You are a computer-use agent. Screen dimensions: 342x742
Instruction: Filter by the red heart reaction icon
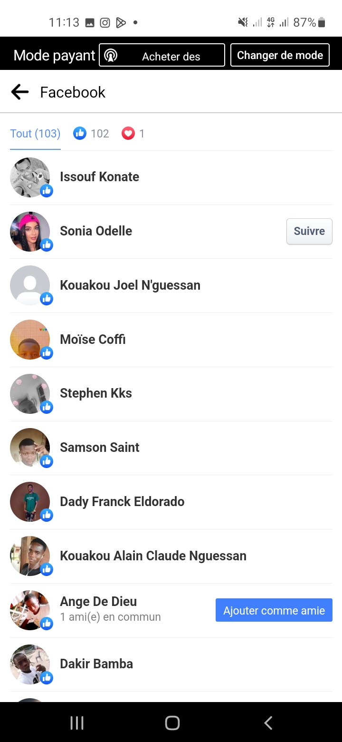(x=128, y=134)
